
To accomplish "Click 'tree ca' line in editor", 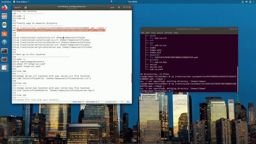I will pyautogui.click(x=21, y=18).
